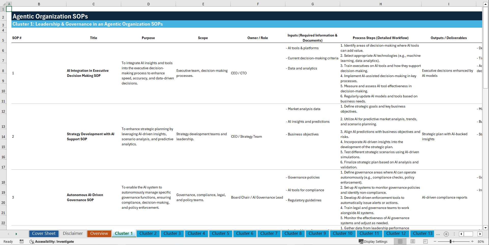Open Page Break Preview
Screen dimensions: 489x245
pyautogui.click(x=425, y=241)
